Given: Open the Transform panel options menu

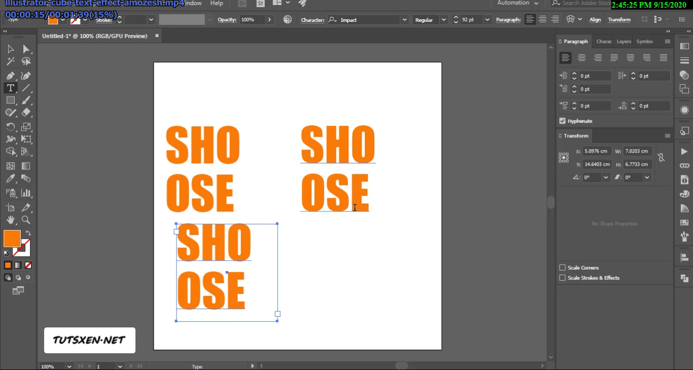Looking at the screenshot, I should [668, 136].
